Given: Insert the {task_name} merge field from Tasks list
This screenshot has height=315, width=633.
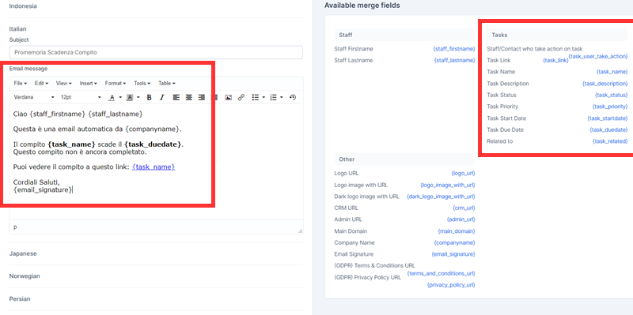Looking at the screenshot, I should (612, 72).
